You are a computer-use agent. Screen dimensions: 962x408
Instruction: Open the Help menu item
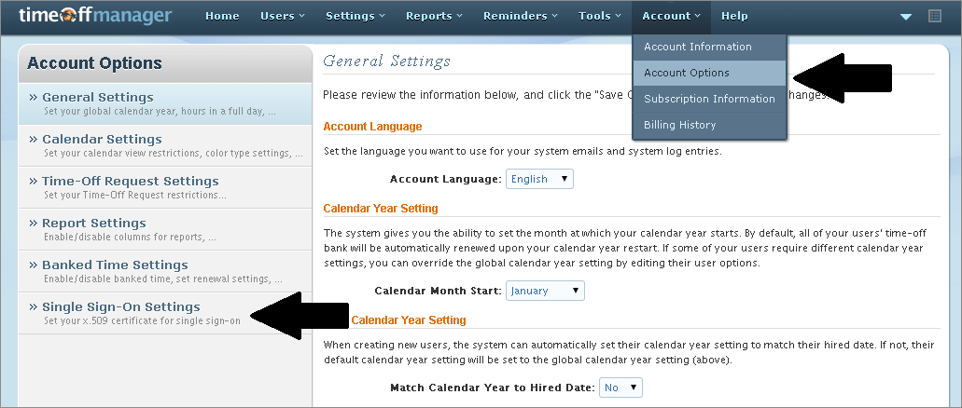pyautogui.click(x=734, y=17)
